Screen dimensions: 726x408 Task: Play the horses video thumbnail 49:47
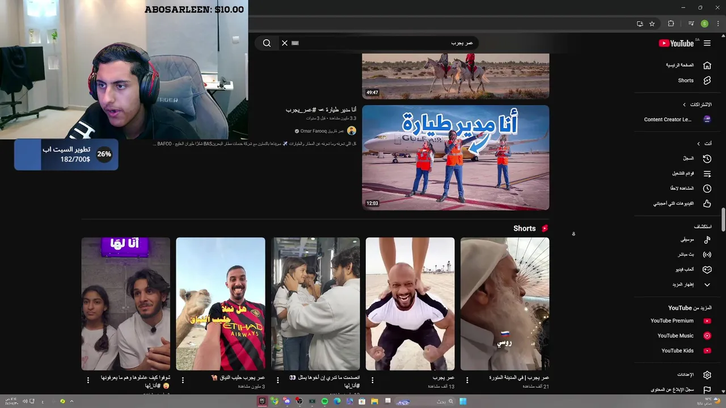coord(455,76)
